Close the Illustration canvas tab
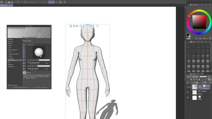Image resolution: width=212 pixels, height=119 pixels. [12, 5]
